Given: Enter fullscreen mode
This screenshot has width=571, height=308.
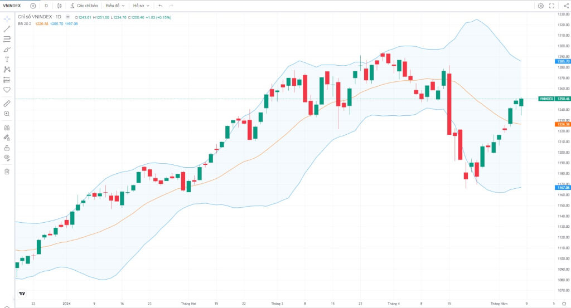Looking at the screenshot, I should (551, 6).
